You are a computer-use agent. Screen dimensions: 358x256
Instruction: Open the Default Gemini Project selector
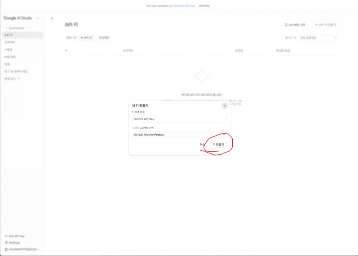tap(179, 134)
